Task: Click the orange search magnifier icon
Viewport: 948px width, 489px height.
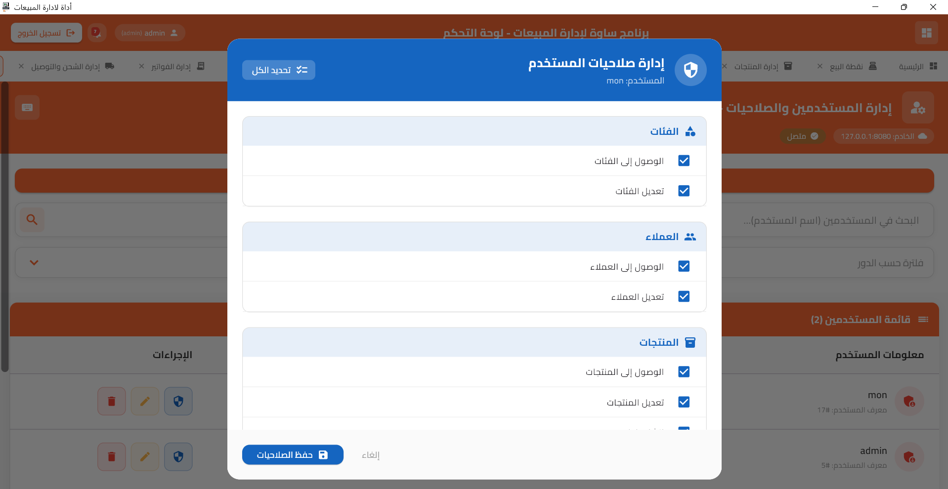Action: pyautogui.click(x=32, y=220)
